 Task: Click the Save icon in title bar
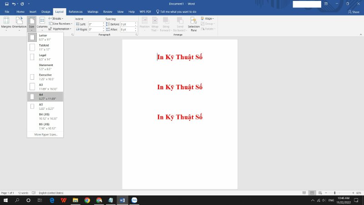pos(6,4)
